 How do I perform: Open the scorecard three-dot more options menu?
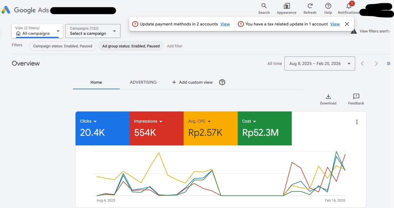(x=357, y=122)
